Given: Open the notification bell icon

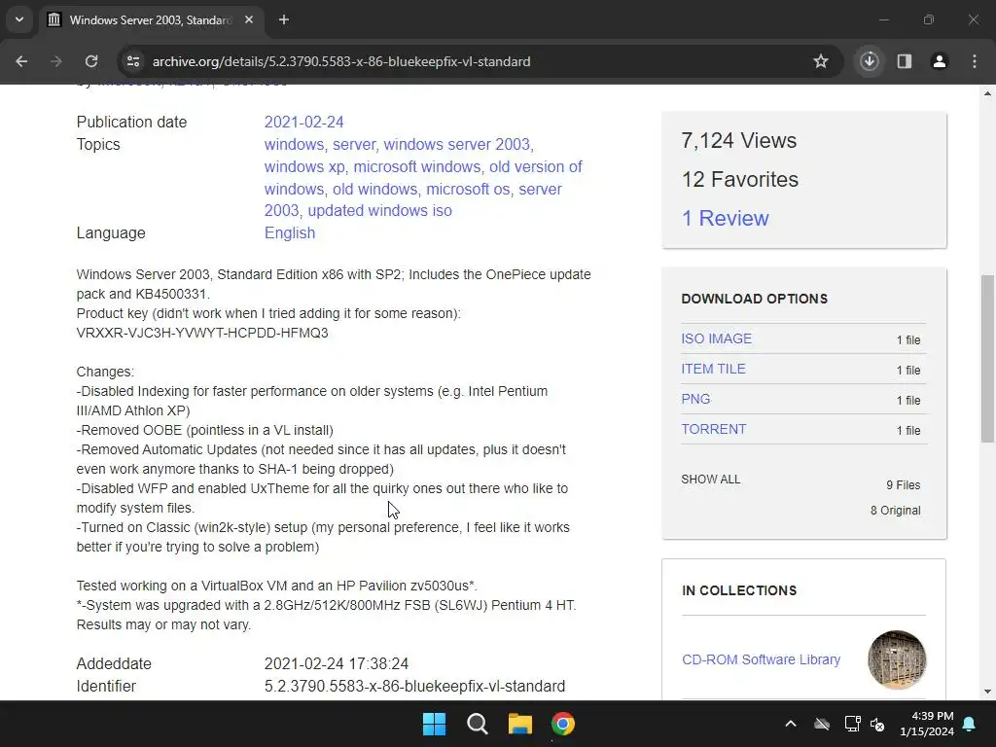Looking at the screenshot, I should coord(970,724).
